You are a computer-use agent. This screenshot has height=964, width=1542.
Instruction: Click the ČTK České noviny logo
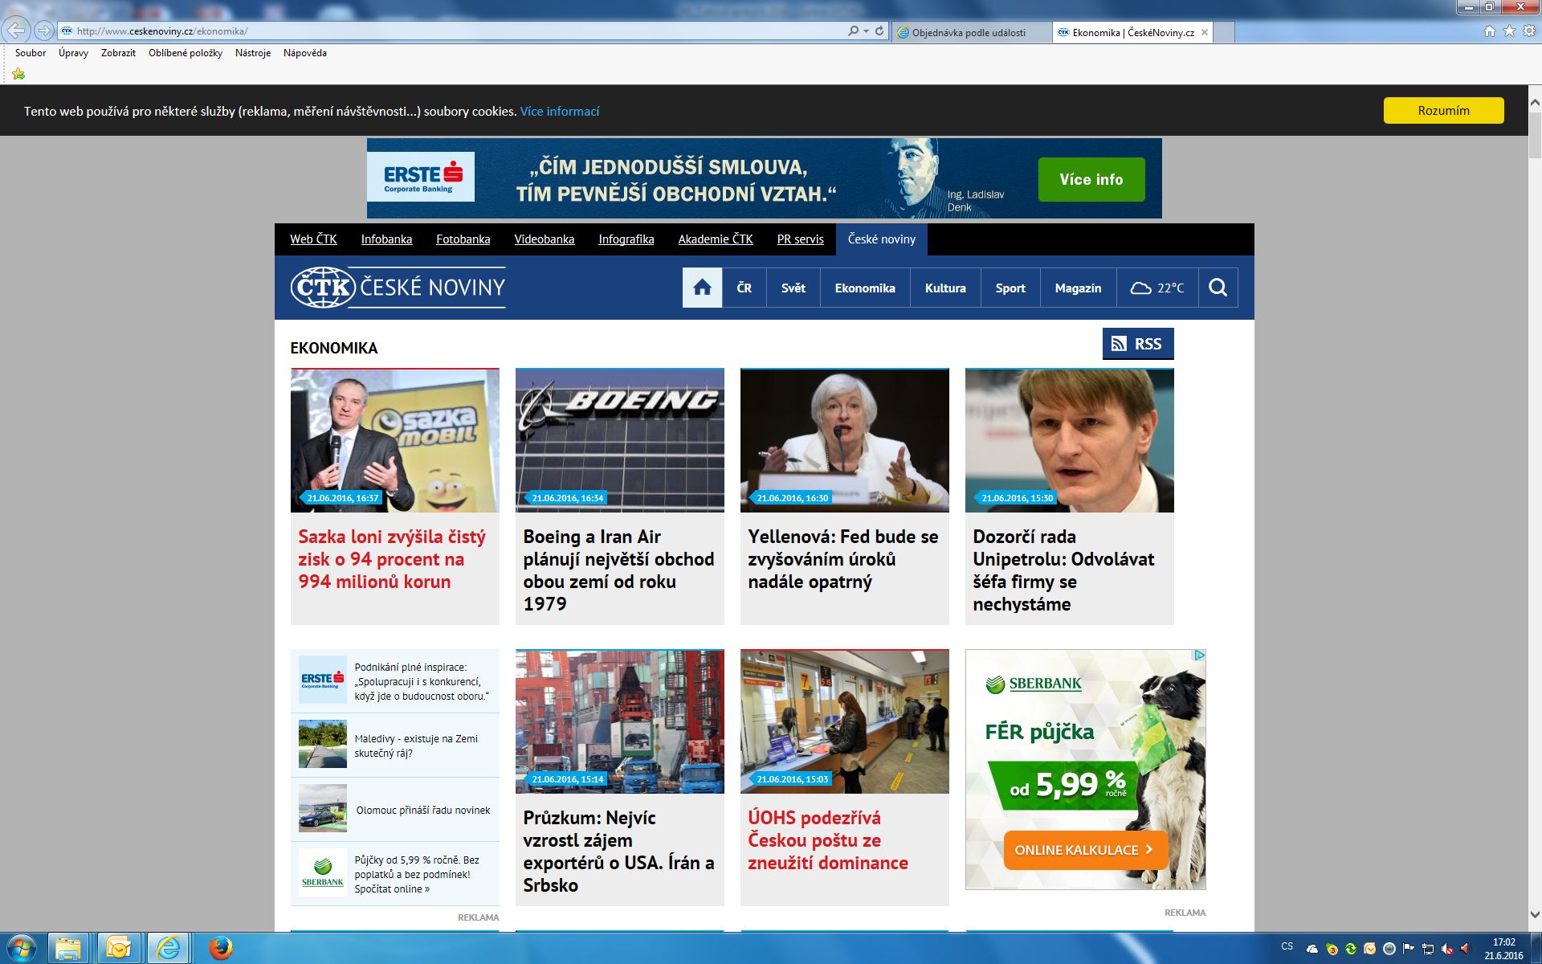tap(398, 288)
